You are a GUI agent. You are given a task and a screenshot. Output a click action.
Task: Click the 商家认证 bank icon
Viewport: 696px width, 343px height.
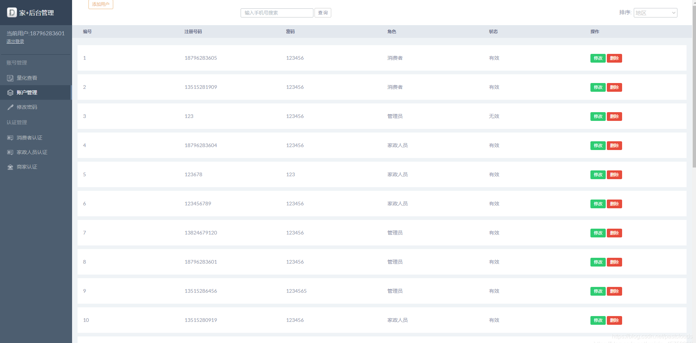(10, 167)
